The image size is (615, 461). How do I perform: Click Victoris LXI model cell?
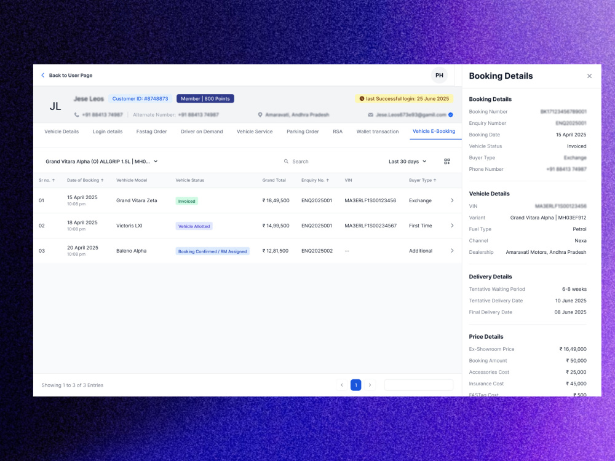129,226
